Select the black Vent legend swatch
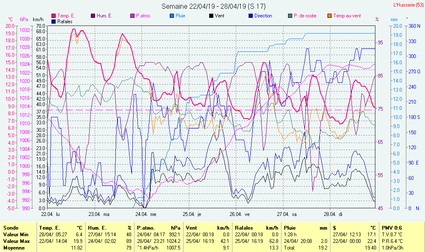 (x=211, y=16)
